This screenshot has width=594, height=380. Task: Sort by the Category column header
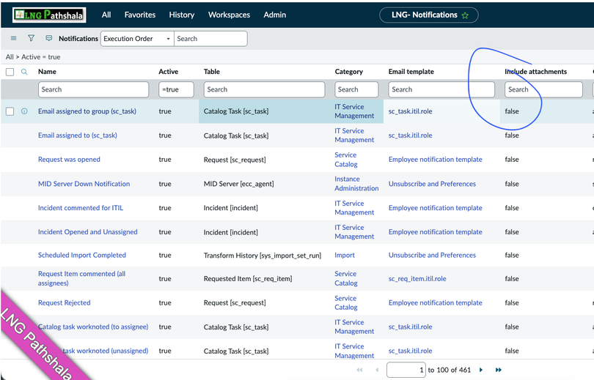coord(348,72)
